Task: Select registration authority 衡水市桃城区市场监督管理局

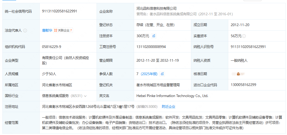Action: 158,85
